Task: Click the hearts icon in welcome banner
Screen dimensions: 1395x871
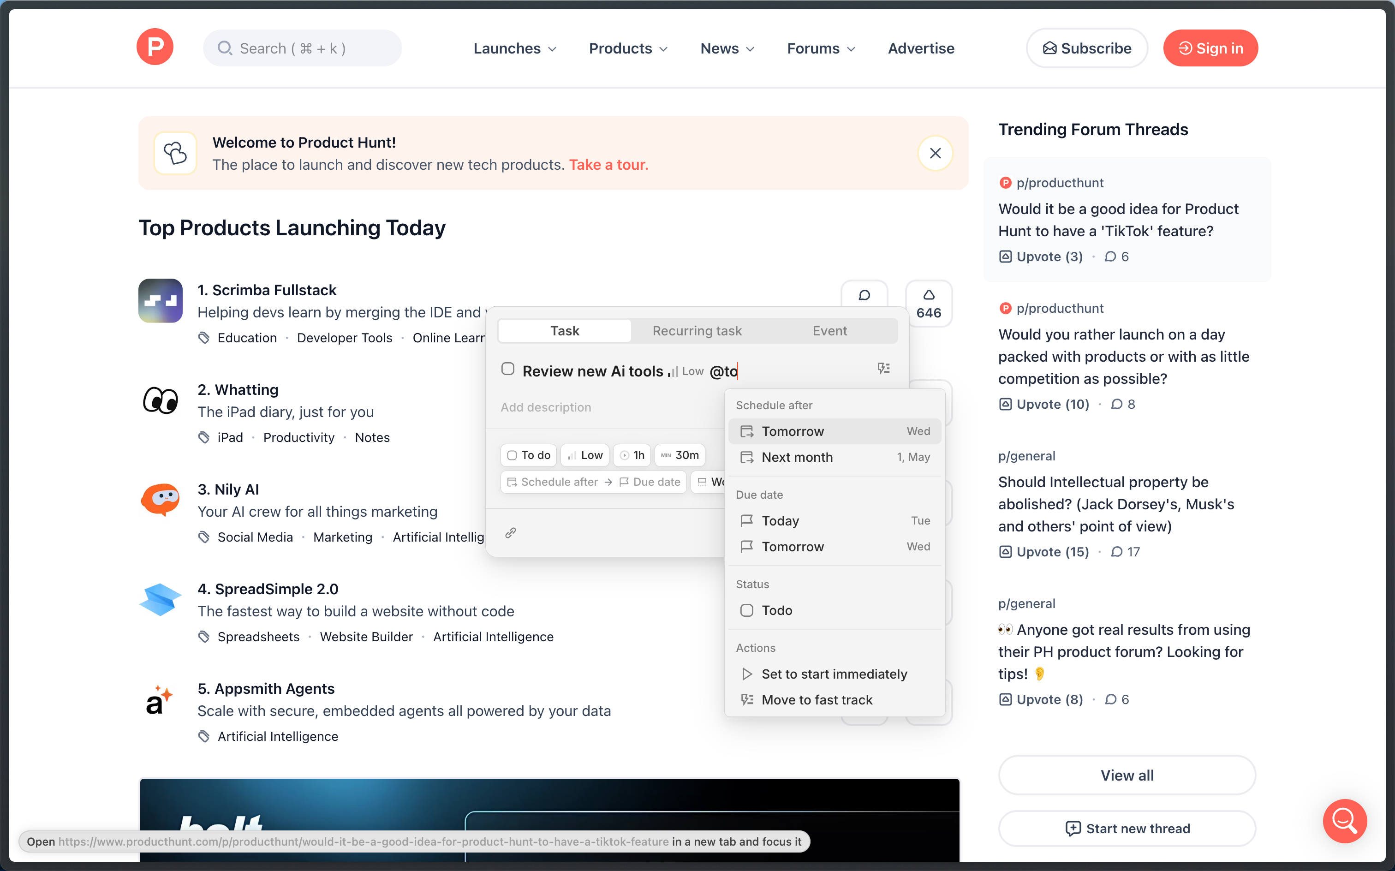Action: (175, 153)
